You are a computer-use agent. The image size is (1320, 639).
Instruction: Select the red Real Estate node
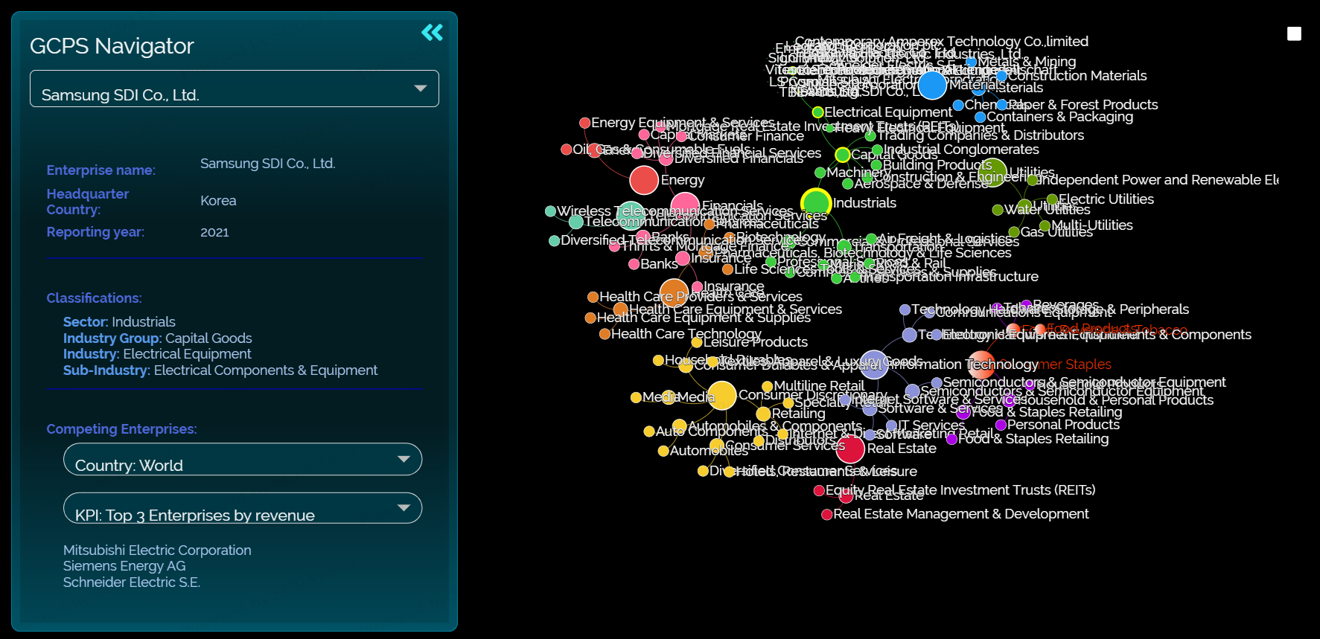point(850,449)
